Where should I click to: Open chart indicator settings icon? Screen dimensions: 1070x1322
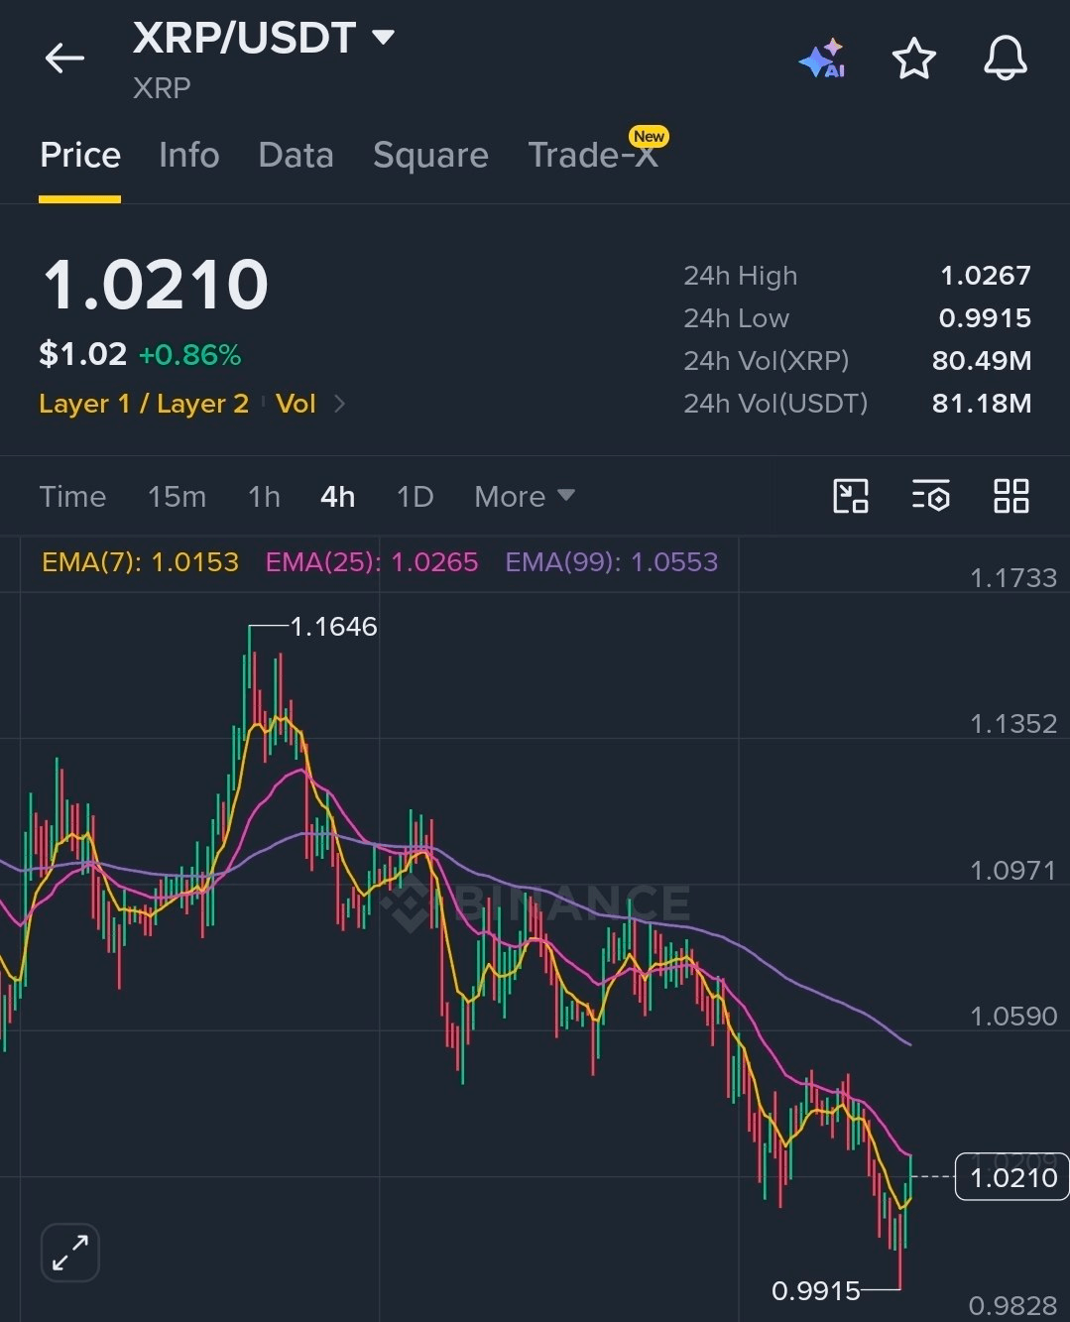(x=930, y=496)
